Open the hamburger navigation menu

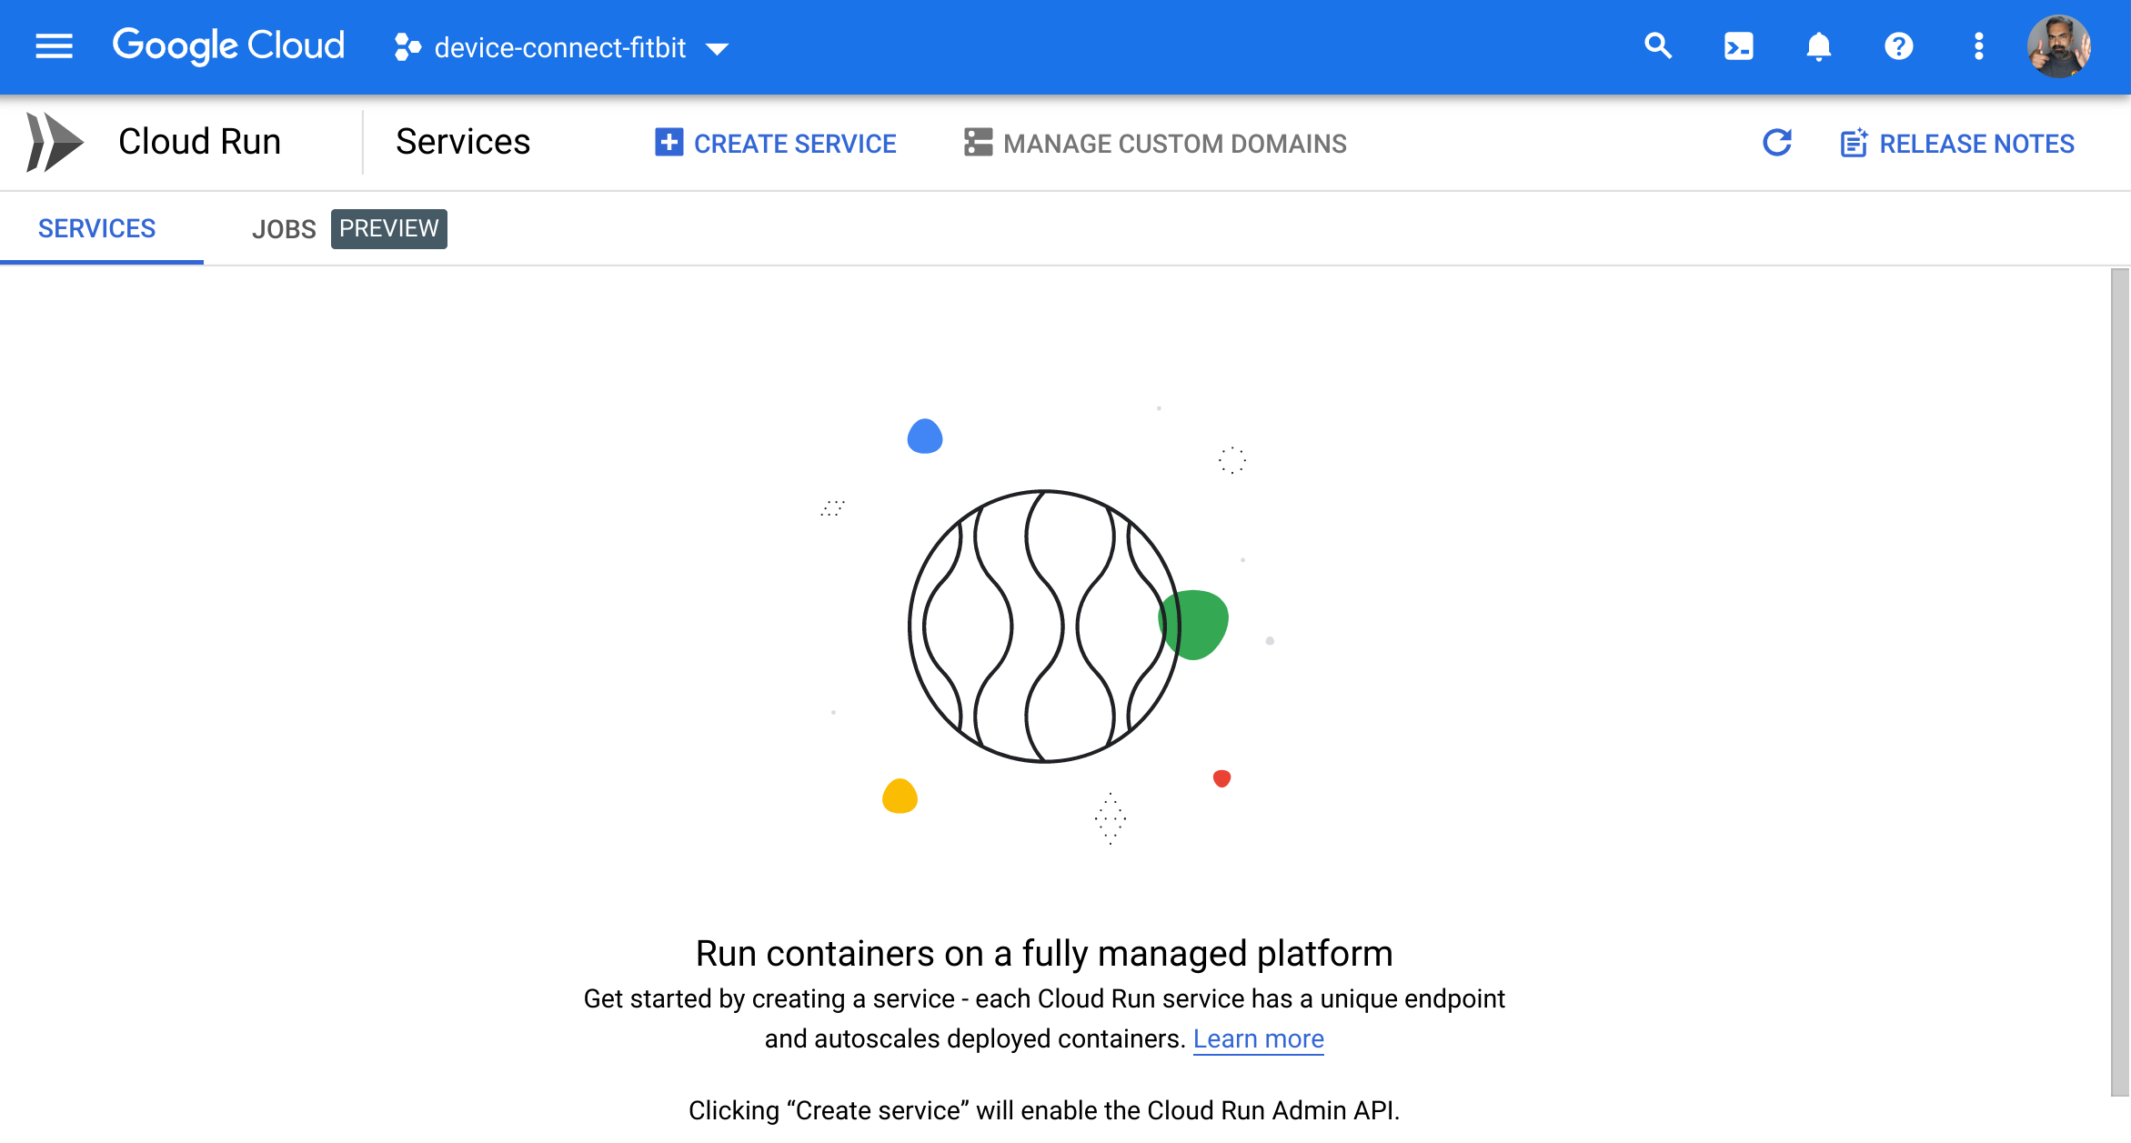tap(54, 46)
